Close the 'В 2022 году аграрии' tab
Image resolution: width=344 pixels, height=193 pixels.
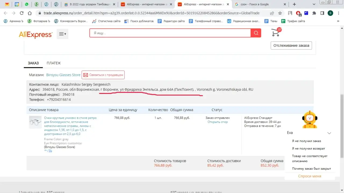[114, 4]
